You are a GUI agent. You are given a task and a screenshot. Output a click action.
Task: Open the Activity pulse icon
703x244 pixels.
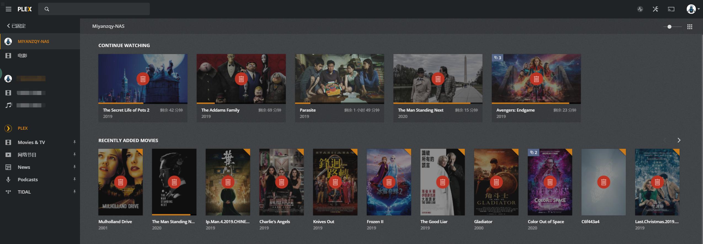click(640, 9)
